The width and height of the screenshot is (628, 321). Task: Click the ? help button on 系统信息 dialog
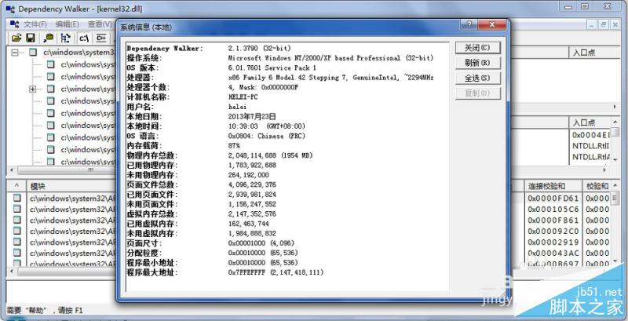(469, 25)
